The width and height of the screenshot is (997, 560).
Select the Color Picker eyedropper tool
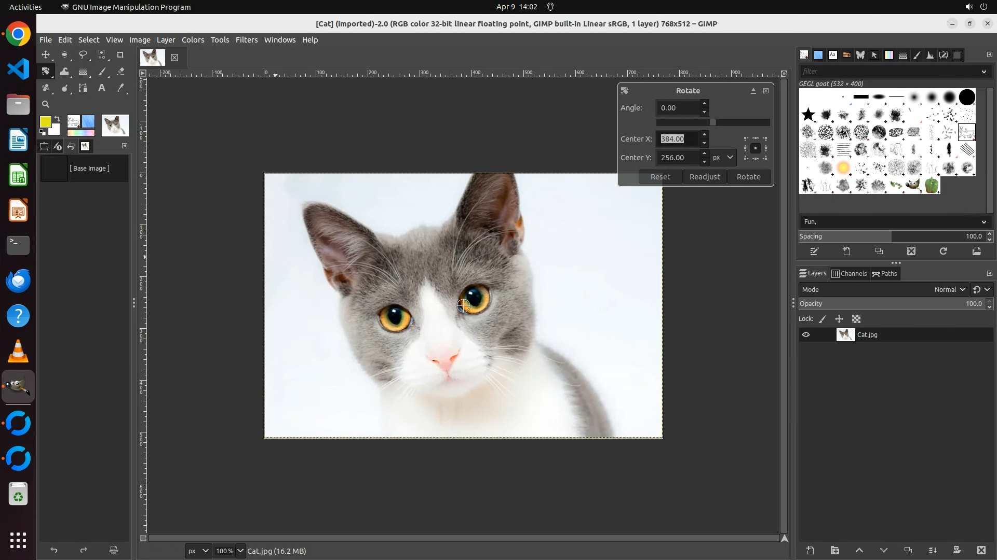coord(120,88)
